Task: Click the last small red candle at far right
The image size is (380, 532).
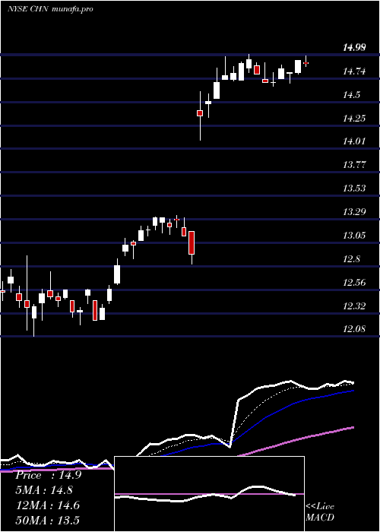Action: 306,63
